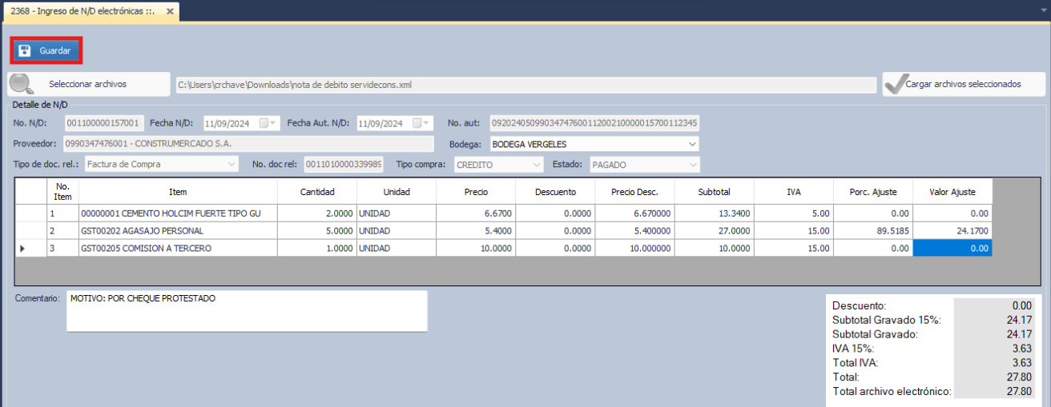The width and height of the screenshot is (1051, 407).
Task: Click the Guardar save button
Action: click(x=46, y=51)
